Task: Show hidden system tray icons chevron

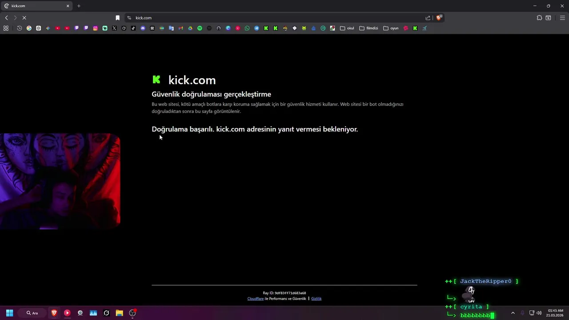Action: click(513, 313)
